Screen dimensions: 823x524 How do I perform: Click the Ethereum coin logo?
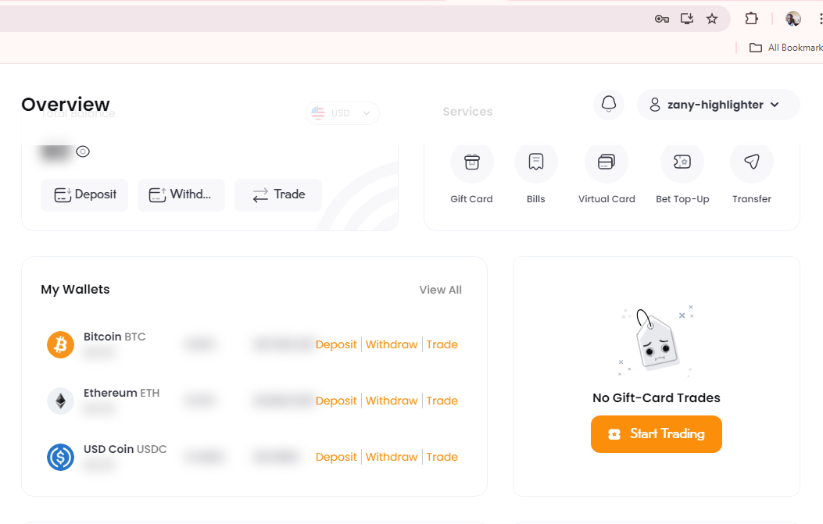60,401
